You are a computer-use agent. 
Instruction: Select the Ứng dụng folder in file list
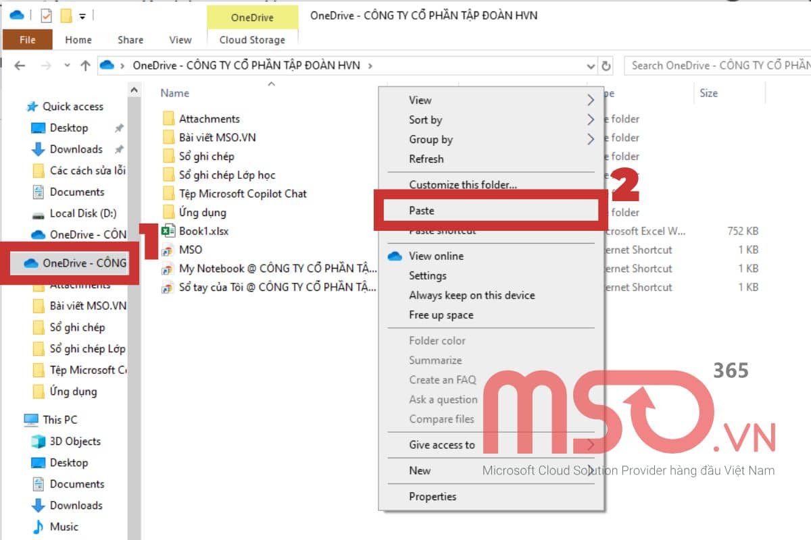202,213
